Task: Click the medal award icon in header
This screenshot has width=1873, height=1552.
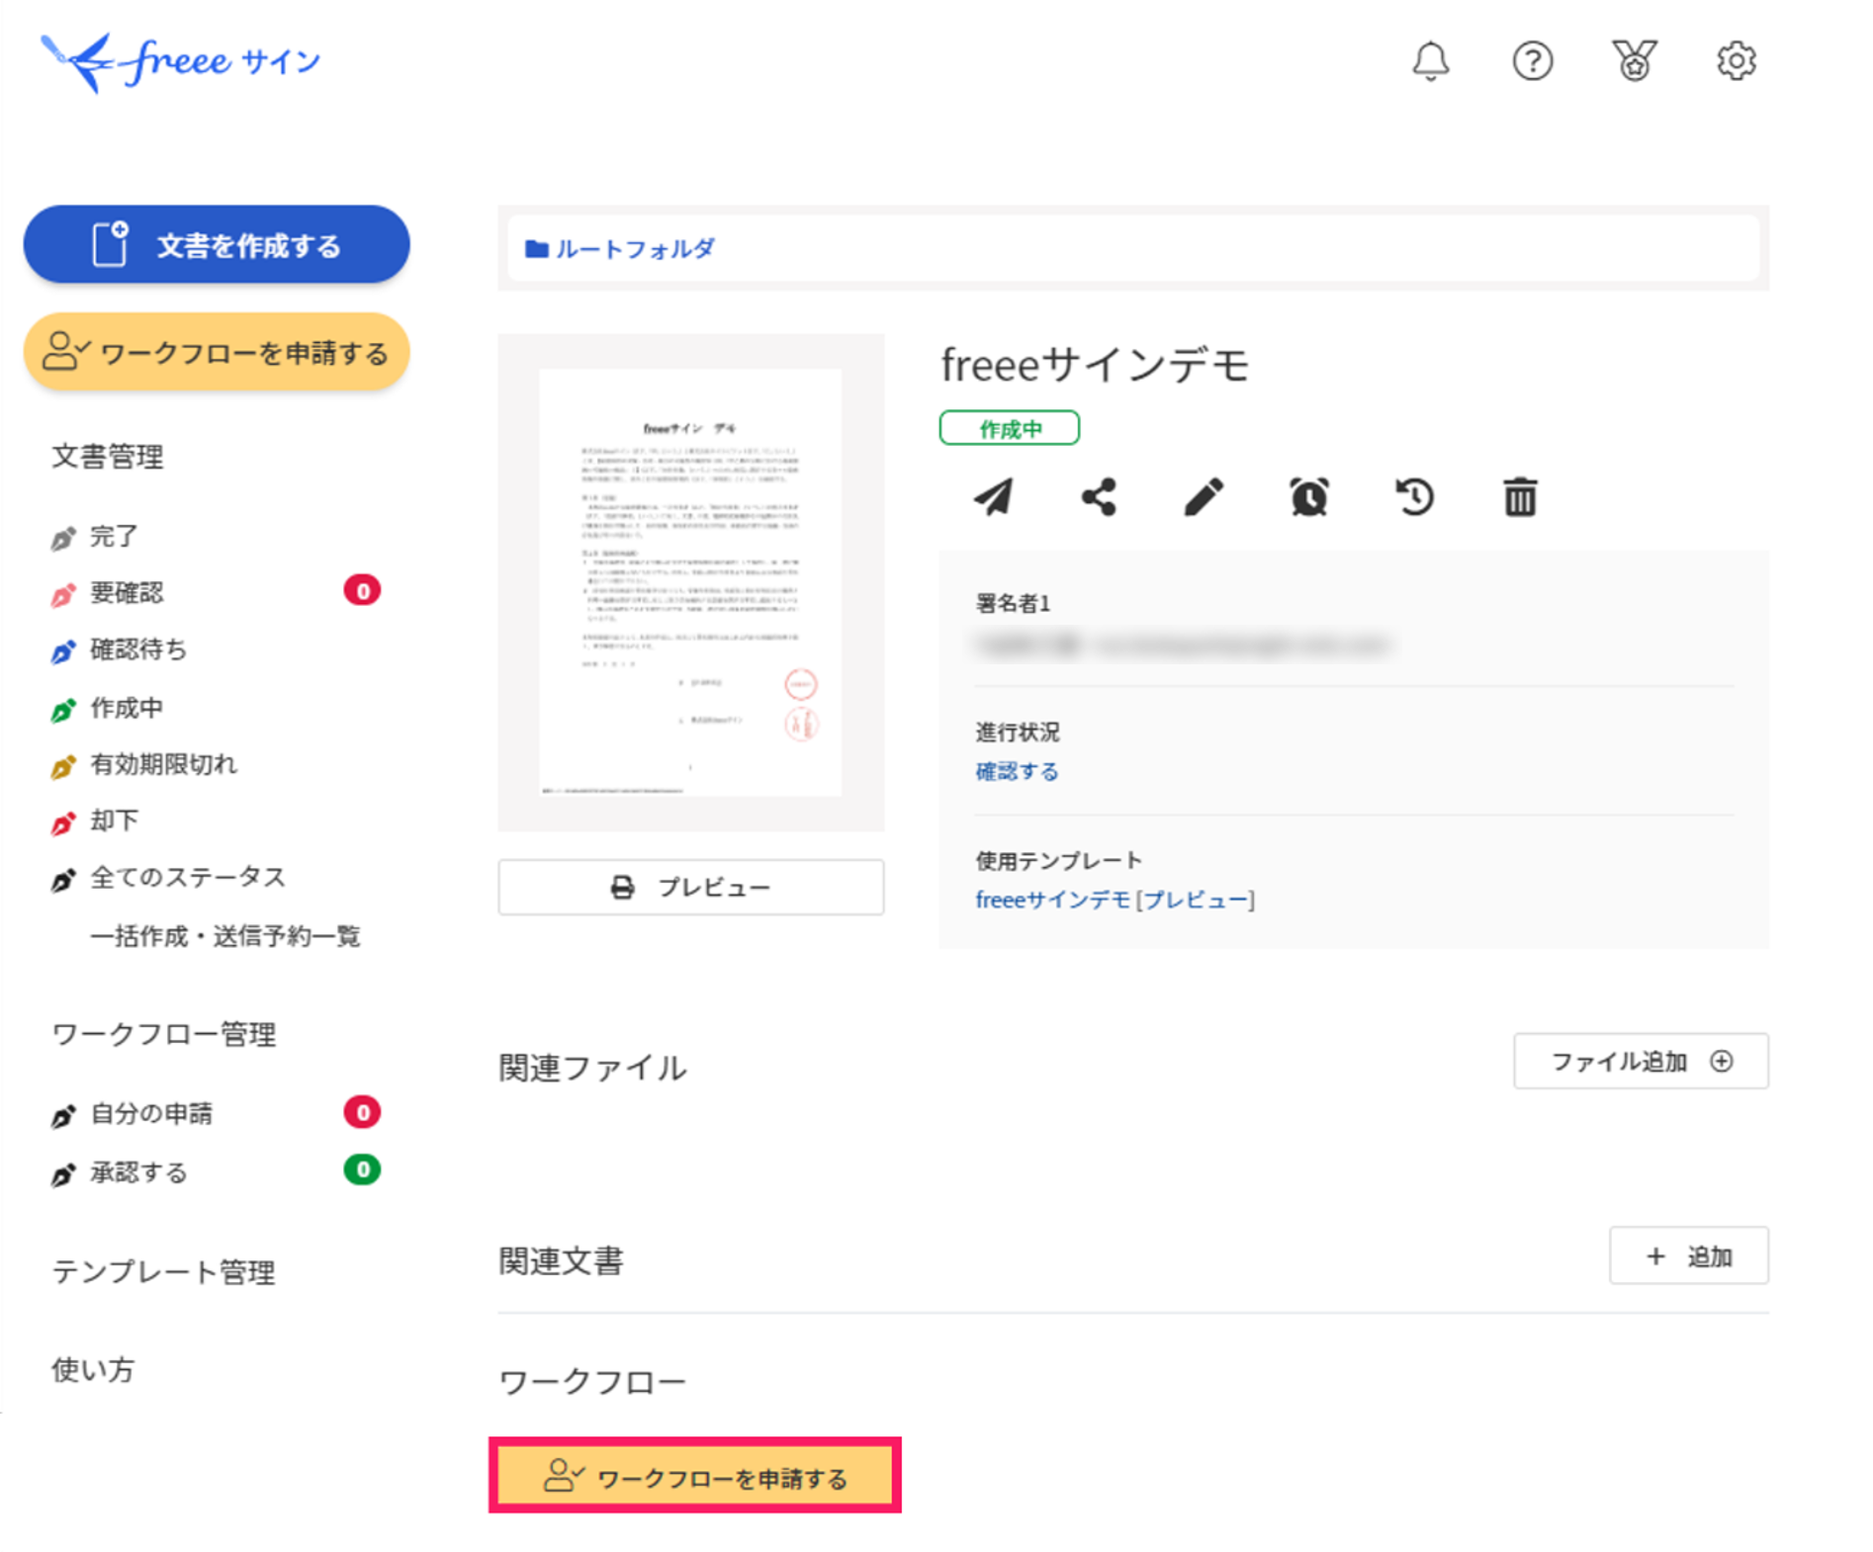Action: (1634, 61)
